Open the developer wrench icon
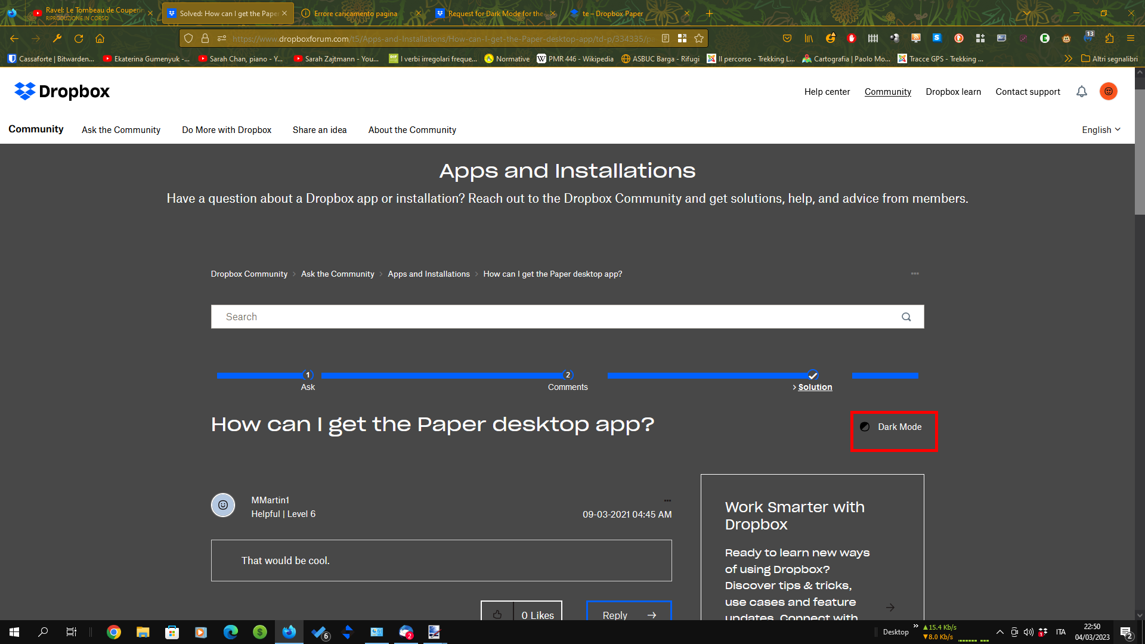This screenshot has width=1145, height=644. pyautogui.click(x=57, y=39)
